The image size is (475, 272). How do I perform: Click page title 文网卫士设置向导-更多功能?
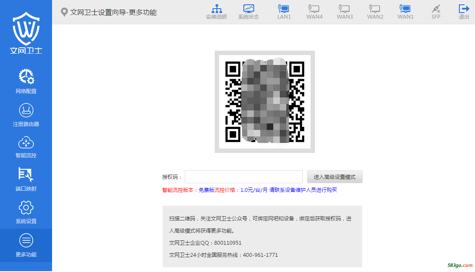click(113, 13)
